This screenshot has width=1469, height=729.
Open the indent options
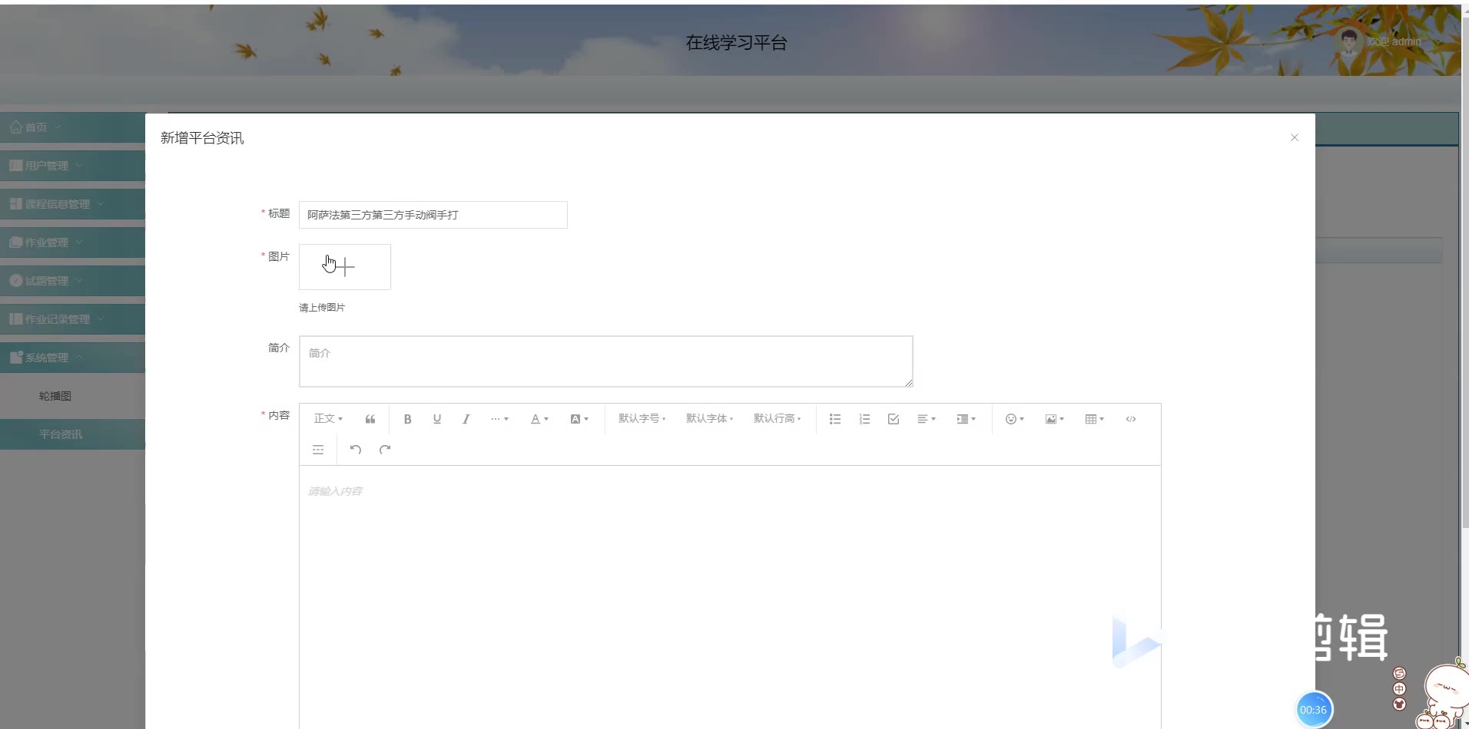tap(966, 419)
